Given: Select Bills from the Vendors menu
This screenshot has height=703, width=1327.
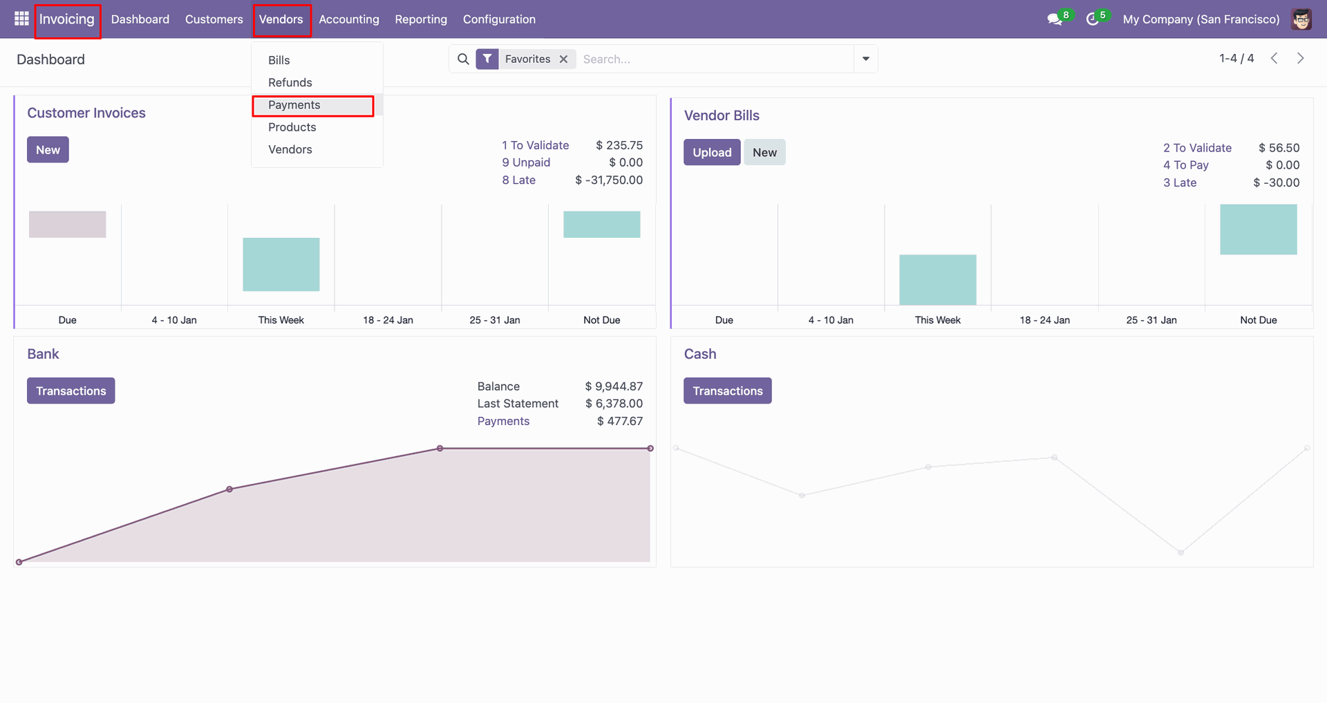Looking at the screenshot, I should pos(279,60).
